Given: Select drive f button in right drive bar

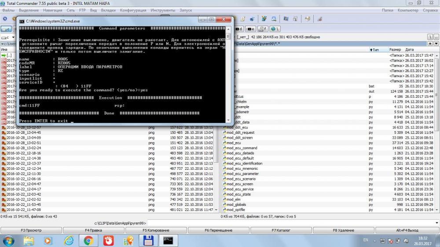Looking at the screenshot, I should point(263,29).
